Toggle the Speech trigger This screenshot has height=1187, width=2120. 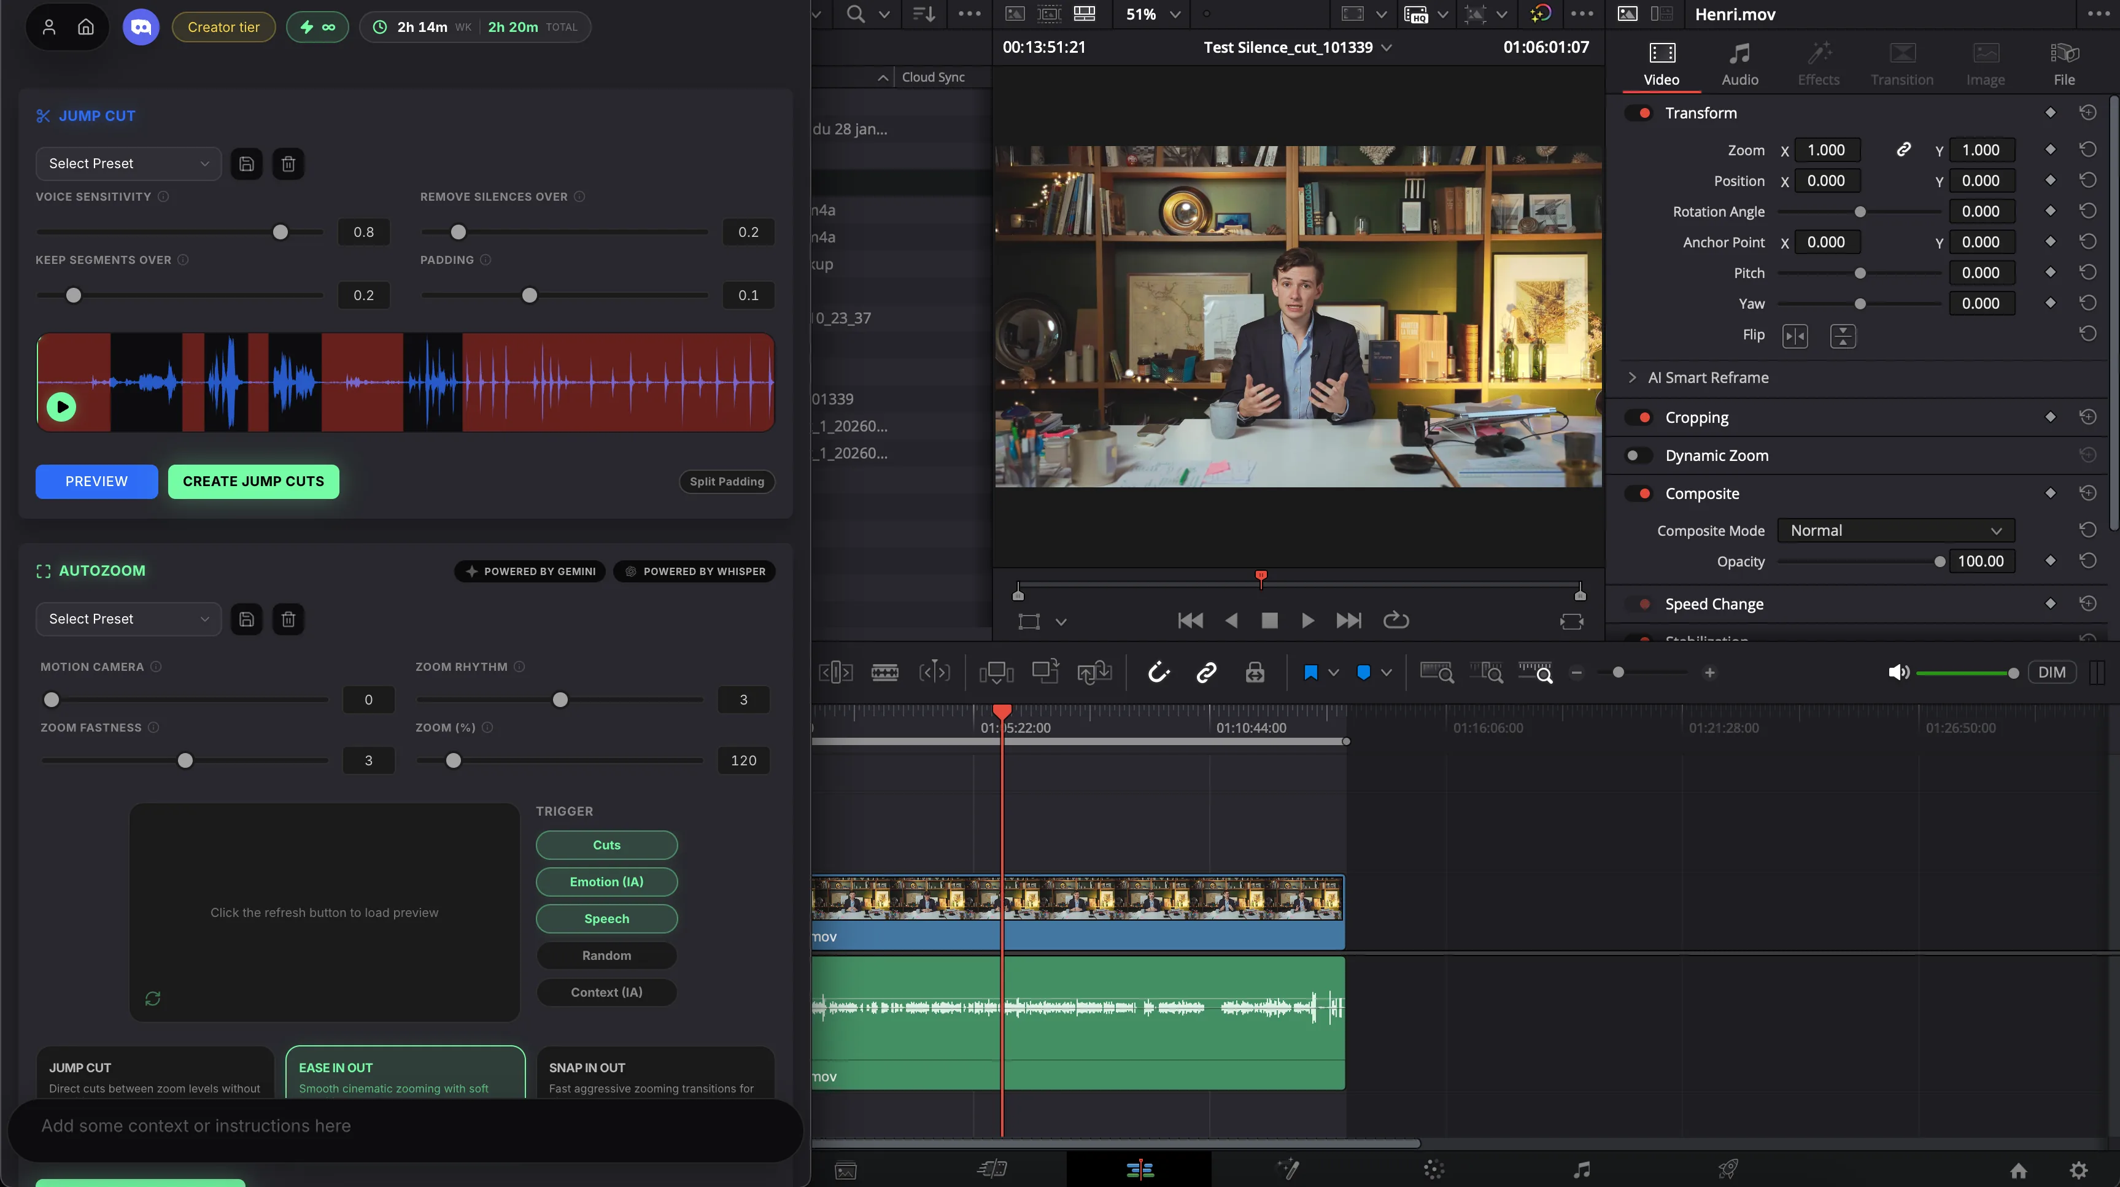606,919
